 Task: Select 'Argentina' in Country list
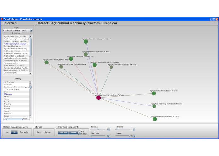pyautogui.click(x=16, y=104)
